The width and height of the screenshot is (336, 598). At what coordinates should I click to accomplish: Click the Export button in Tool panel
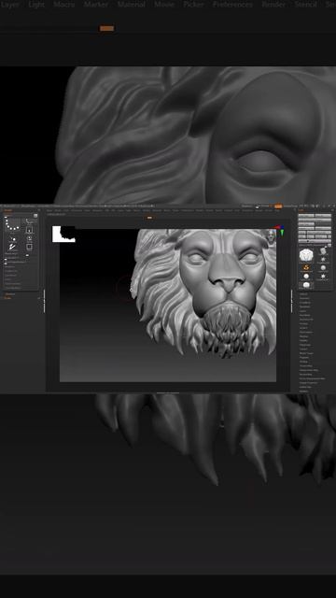click(x=324, y=228)
